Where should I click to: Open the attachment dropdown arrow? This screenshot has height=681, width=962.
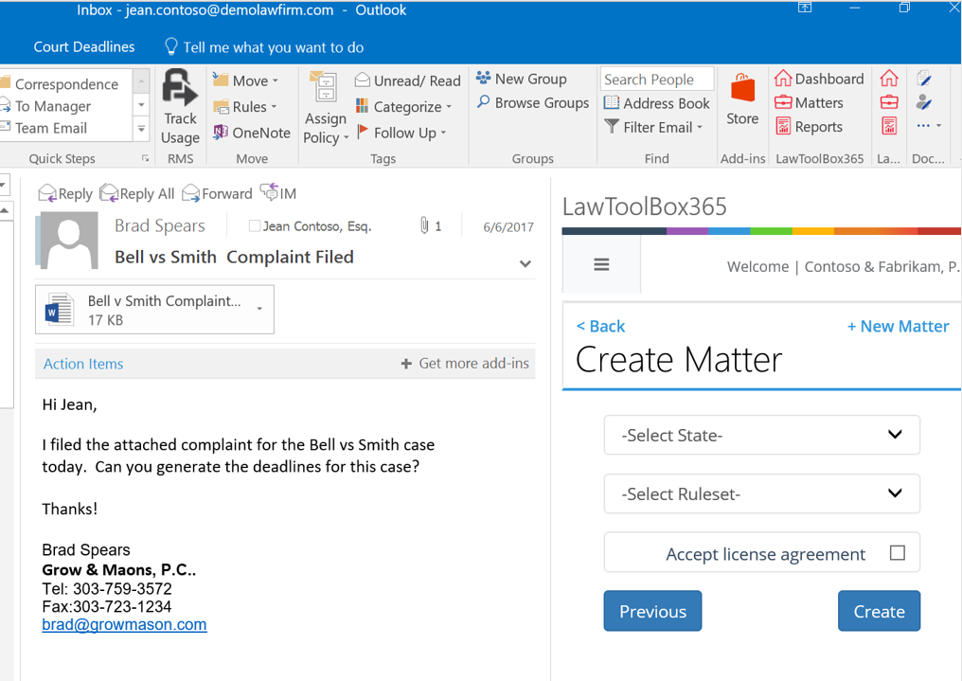tap(259, 309)
